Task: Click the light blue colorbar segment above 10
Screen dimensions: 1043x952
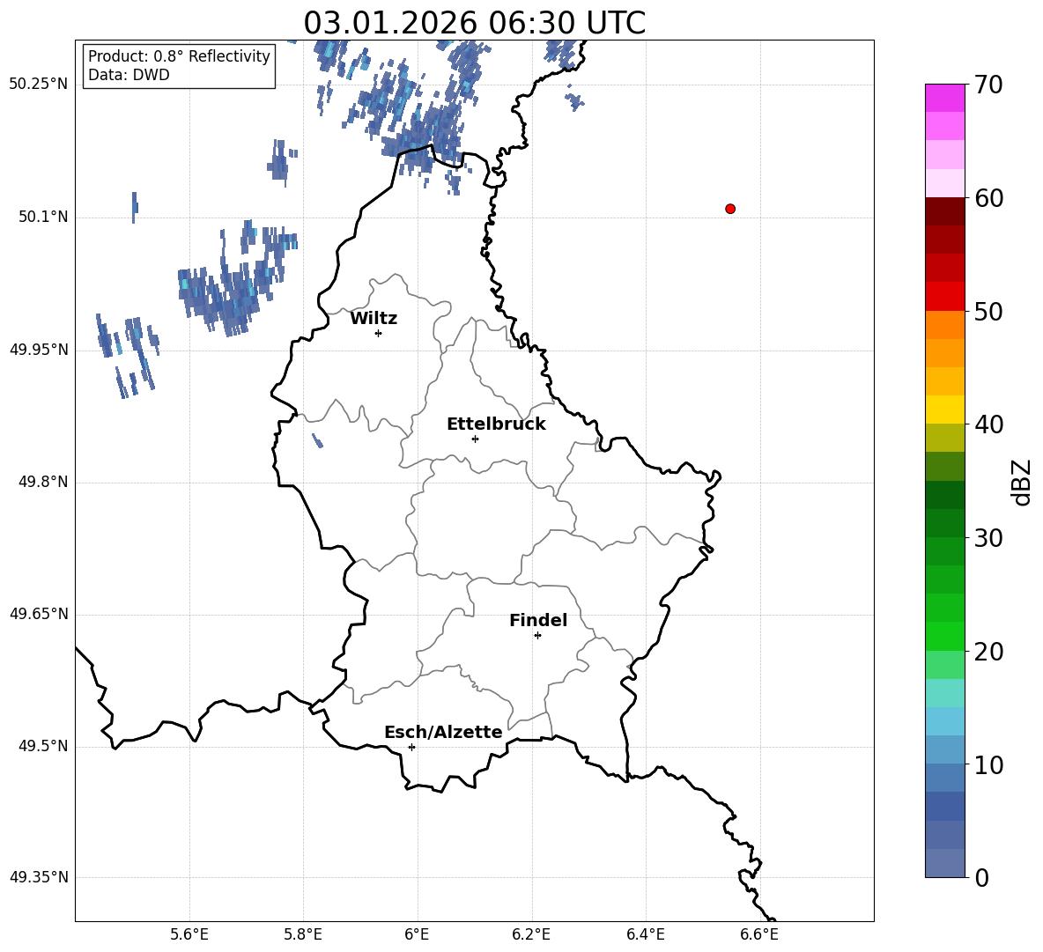Action: pyautogui.click(x=944, y=749)
